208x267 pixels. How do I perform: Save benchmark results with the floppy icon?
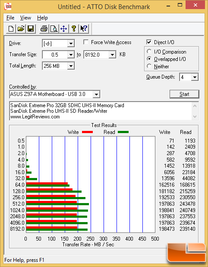pyautogui.click(x=31, y=29)
